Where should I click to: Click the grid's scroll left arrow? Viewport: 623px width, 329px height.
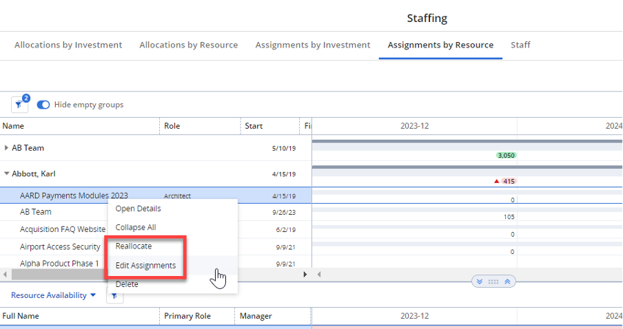[x=5, y=274]
